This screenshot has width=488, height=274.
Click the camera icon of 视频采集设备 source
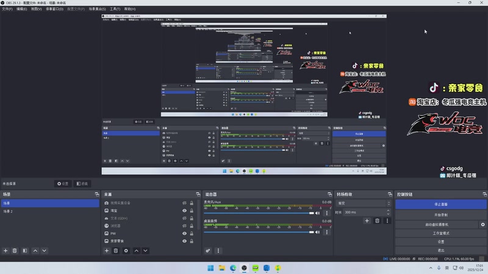pyautogui.click(x=106, y=203)
